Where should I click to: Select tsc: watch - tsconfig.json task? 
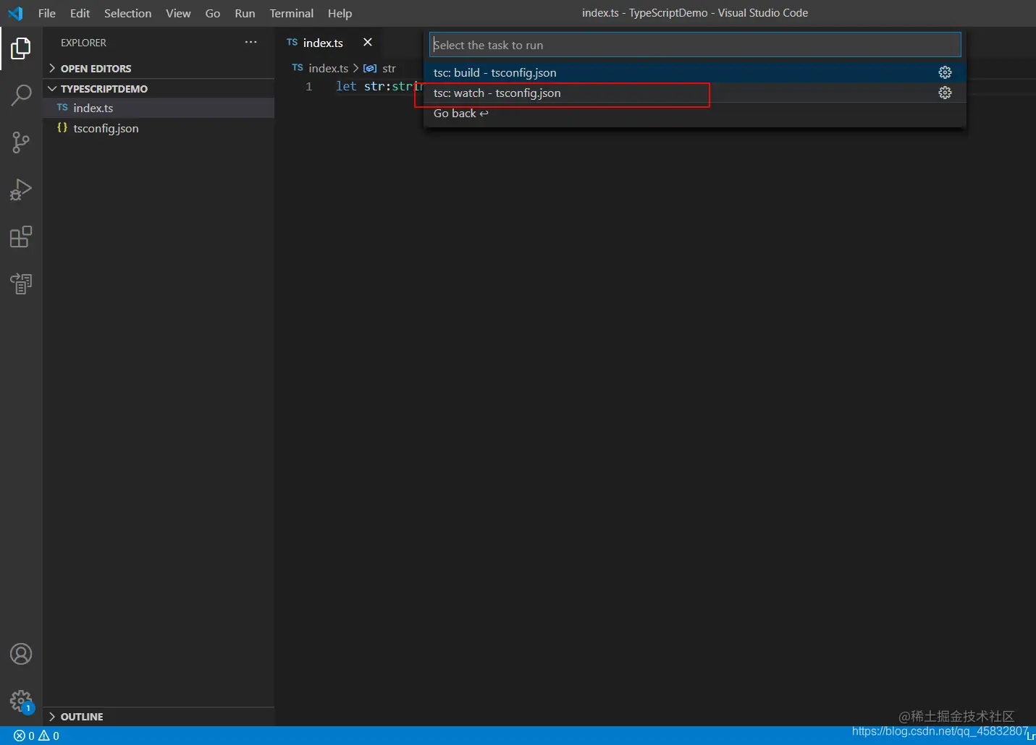(695, 93)
